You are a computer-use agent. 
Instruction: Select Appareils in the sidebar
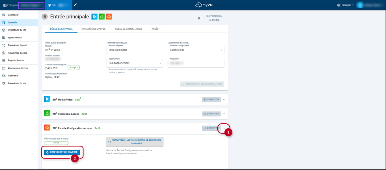19,22
